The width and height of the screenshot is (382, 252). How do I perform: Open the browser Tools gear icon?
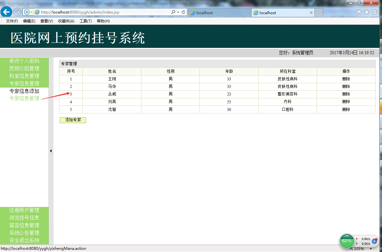tap(374, 12)
